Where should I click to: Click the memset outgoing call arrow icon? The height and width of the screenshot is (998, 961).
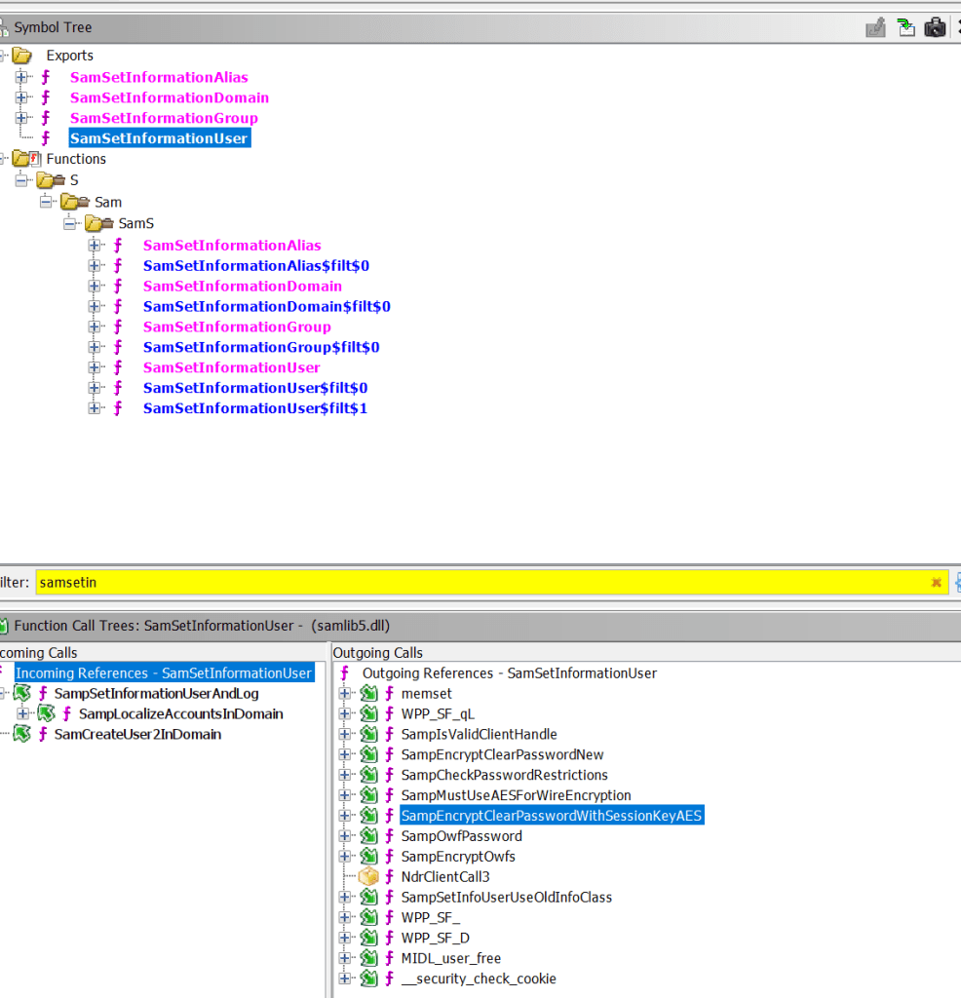click(368, 694)
